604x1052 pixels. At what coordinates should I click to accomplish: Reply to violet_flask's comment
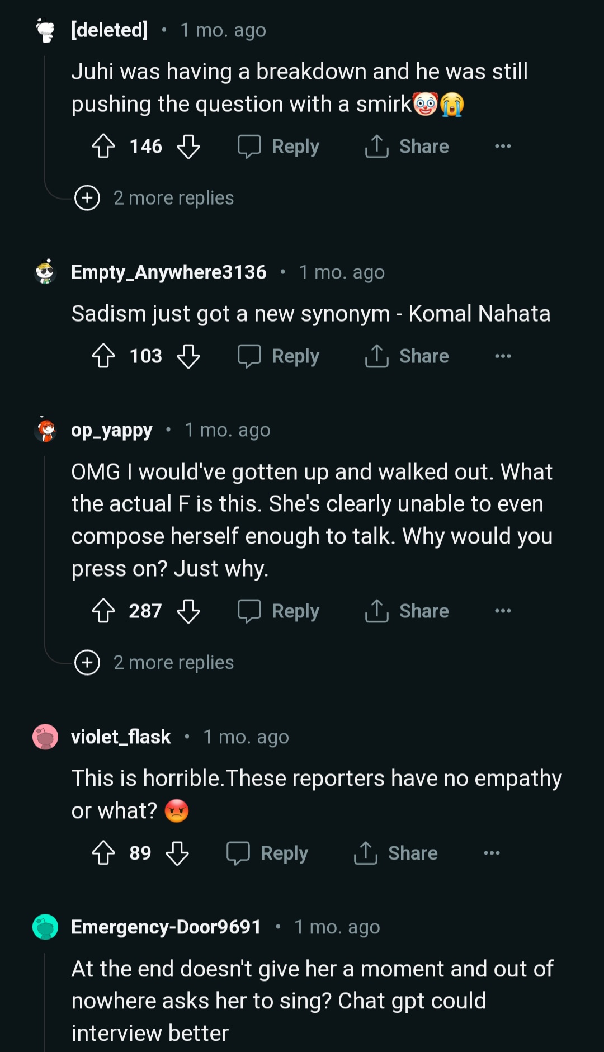267,853
